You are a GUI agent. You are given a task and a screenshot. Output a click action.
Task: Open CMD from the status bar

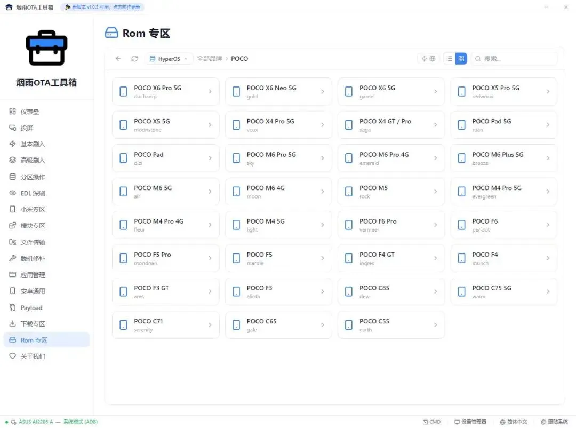tap(431, 422)
